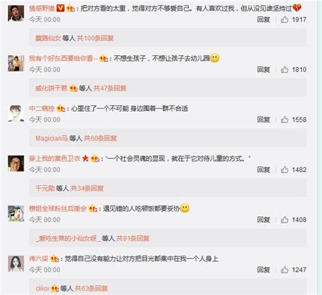Click the red star badge icon
This screenshot has width=322, height=295.
click(x=86, y=158)
